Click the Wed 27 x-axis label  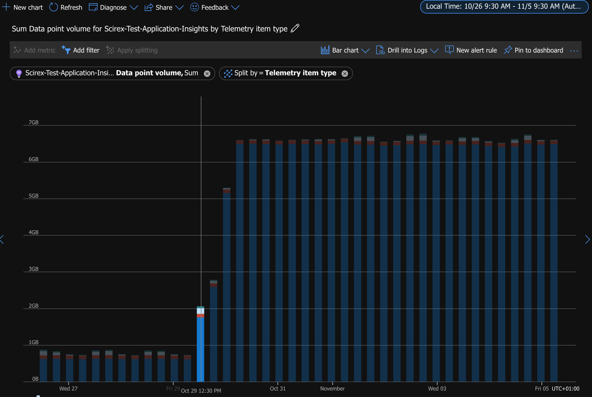pos(68,388)
